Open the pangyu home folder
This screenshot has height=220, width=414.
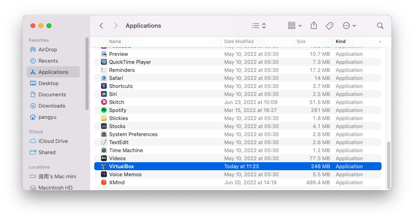tap(53, 117)
